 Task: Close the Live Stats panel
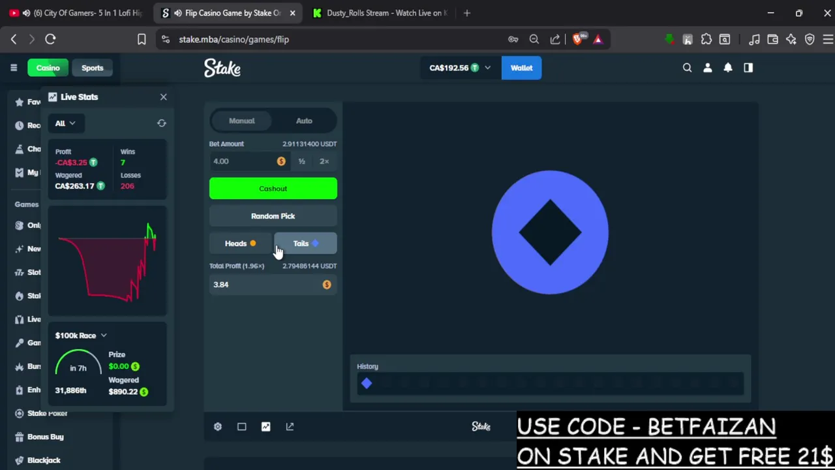tap(163, 97)
